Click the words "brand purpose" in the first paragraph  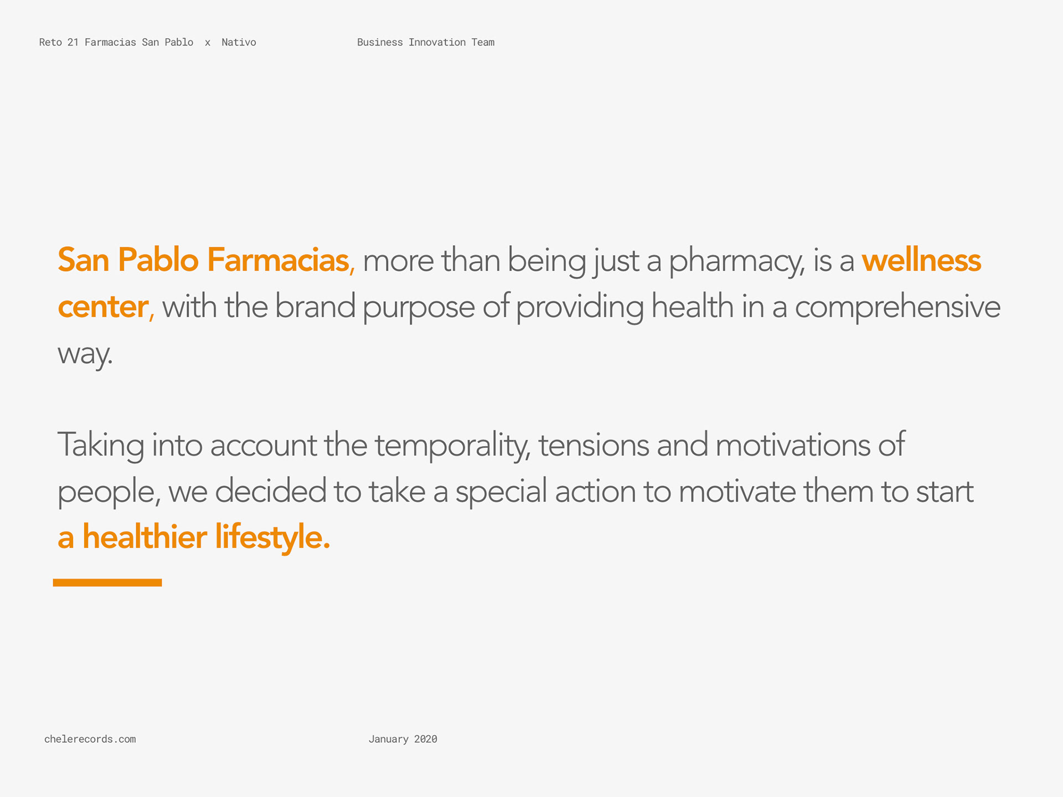click(x=375, y=307)
